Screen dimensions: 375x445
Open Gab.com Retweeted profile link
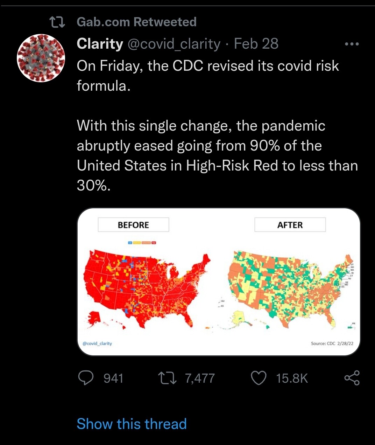[x=136, y=22]
